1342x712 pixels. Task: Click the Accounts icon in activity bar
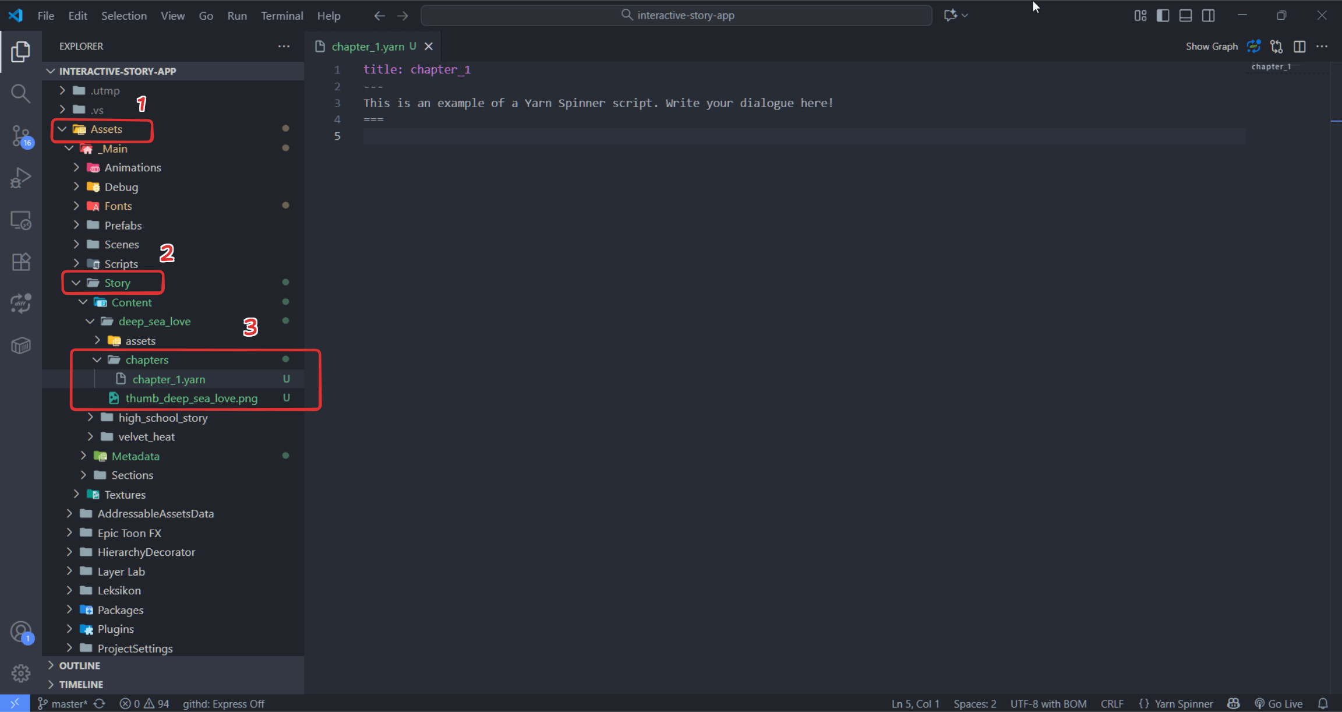click(21, 631)
